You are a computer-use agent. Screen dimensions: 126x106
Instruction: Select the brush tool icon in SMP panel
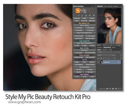82,15
